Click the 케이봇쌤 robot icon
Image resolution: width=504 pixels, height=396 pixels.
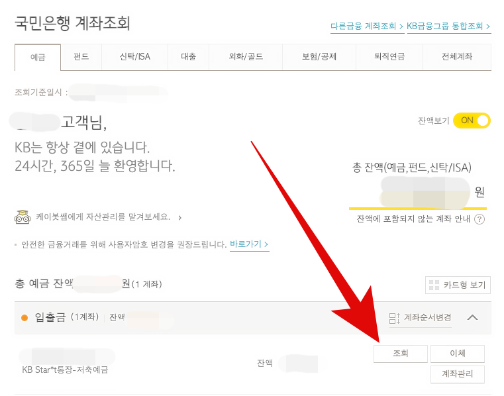[x=23, y=217]
